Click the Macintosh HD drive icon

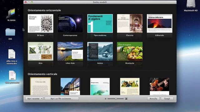(x=191, y=4)
